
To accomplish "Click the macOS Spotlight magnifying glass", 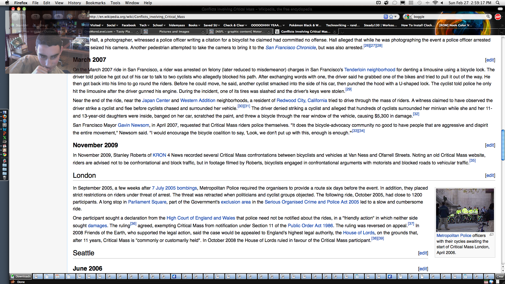I will (x=498, y=3).
